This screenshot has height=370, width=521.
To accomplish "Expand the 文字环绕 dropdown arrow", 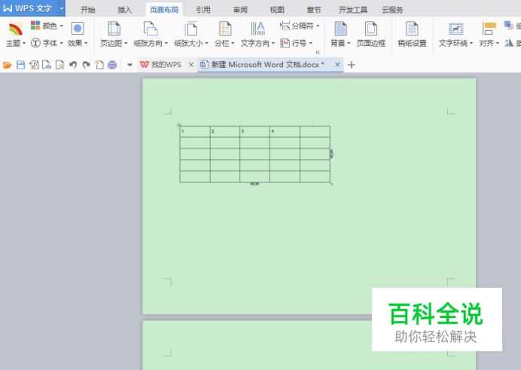I will 471,43.
